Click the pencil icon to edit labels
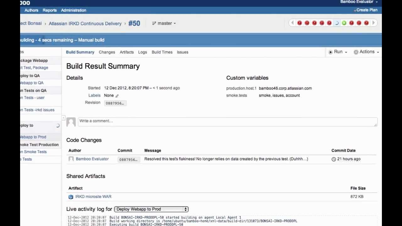Image resolution: width=402 pixels, height=226 pixels. (117, 96)
